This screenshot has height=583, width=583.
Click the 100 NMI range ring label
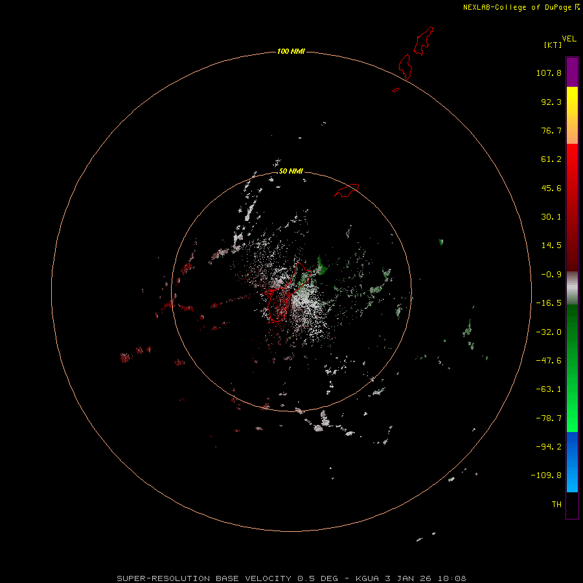tap(291, 51)
